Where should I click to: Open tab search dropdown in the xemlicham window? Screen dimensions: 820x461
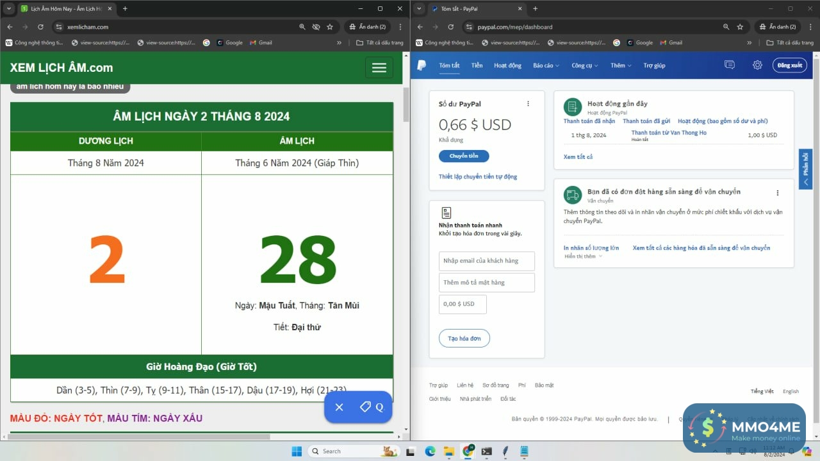pos(9,8)
